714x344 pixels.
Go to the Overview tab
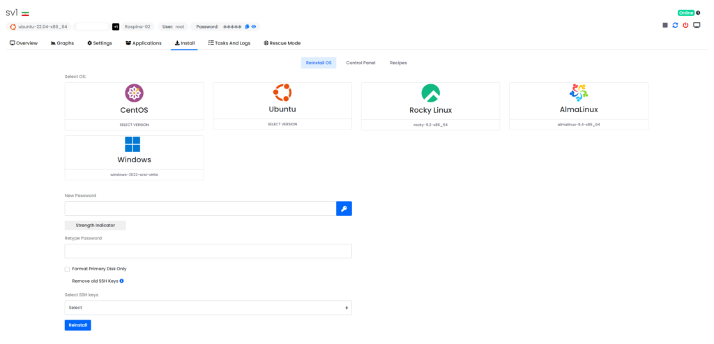(24, 43)
